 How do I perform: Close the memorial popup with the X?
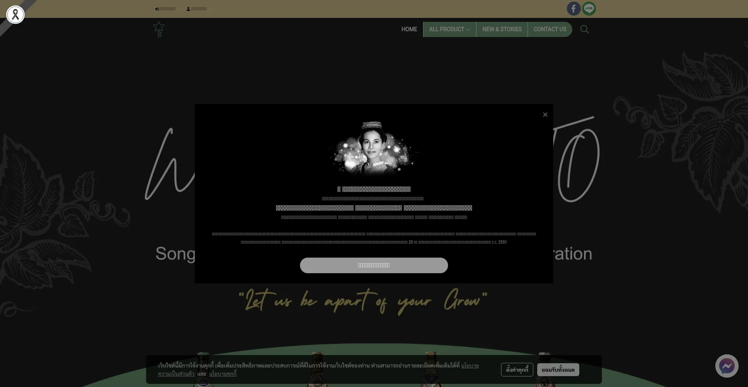(x=545, y=115)
